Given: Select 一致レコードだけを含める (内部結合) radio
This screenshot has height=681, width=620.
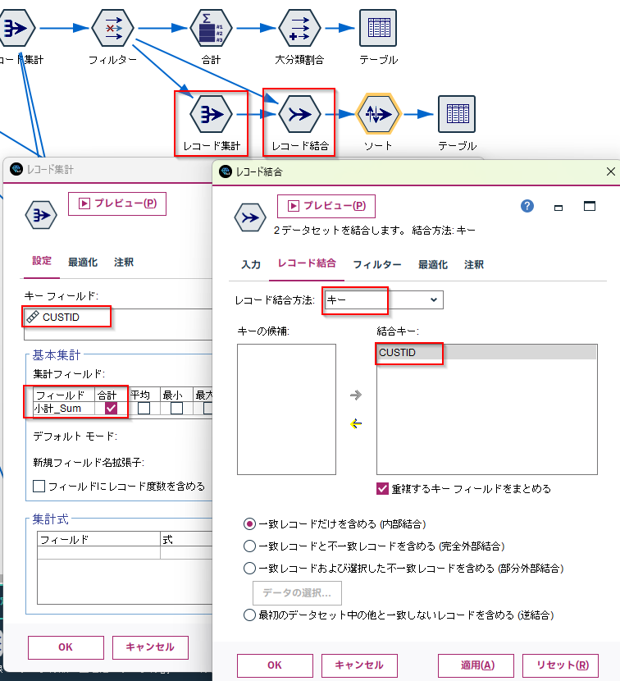Looking at the screenshot, I should (249, 523).
